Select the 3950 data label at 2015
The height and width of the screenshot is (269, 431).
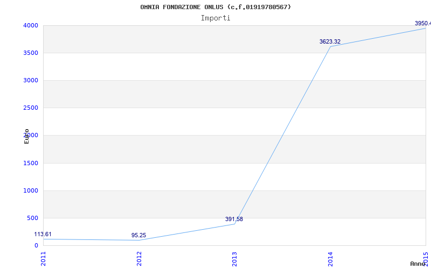click(423, 23)
